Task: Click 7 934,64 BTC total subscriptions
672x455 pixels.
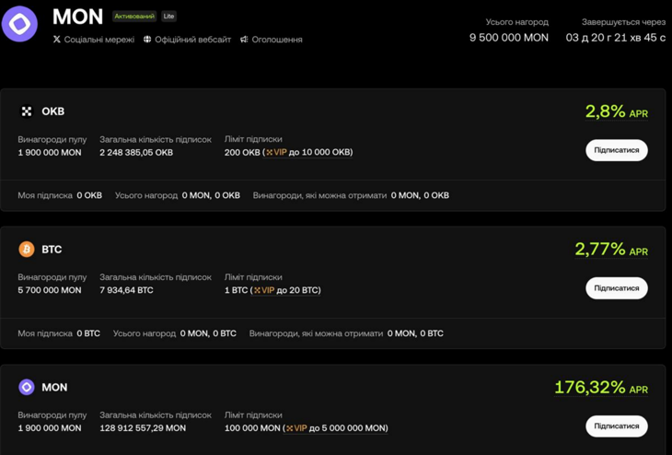Action: pos(126,290)
